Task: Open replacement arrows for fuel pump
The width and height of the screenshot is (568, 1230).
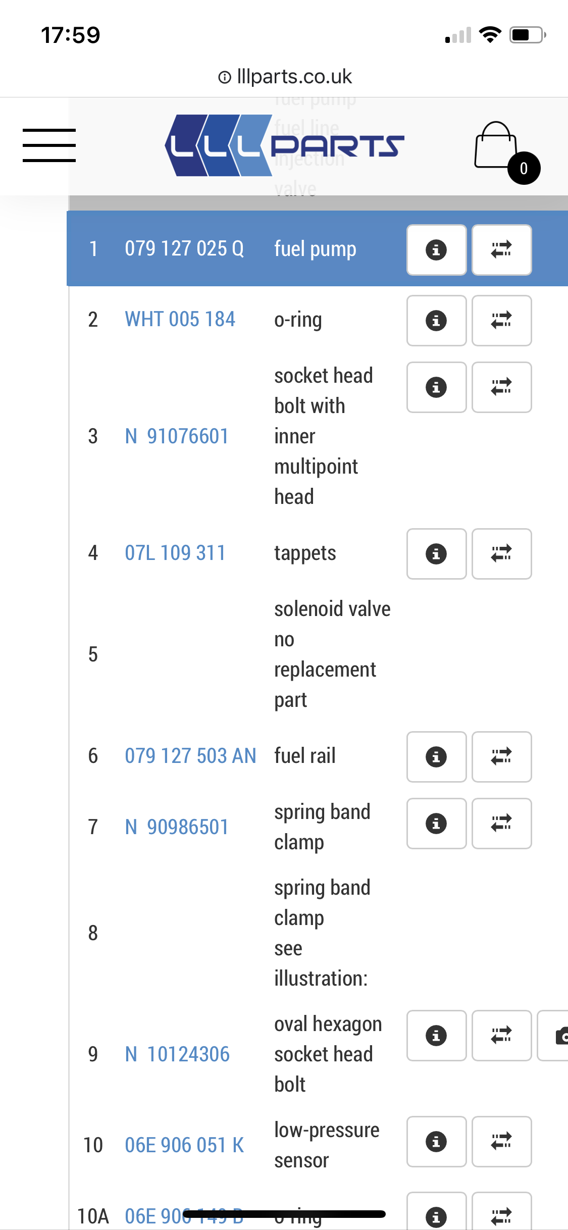Action: (x=501, y=250)
